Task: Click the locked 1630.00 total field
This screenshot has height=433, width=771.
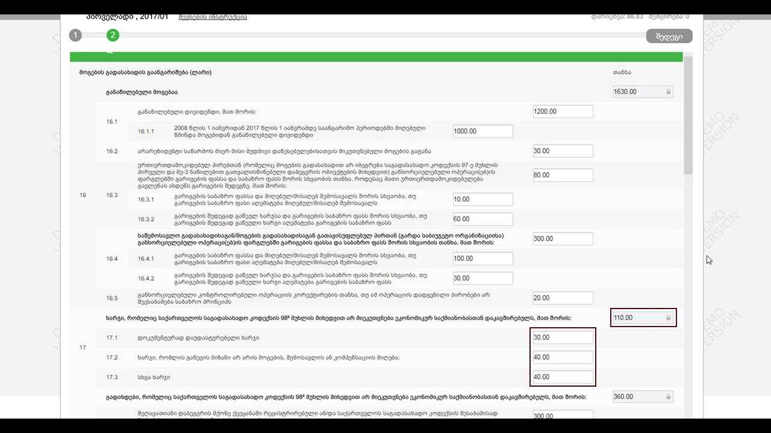Action: tap(643, 92)
